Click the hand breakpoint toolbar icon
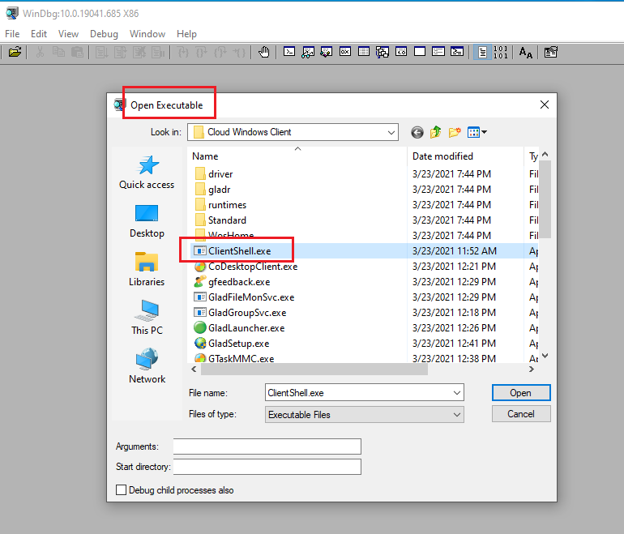The height and width of the screenshot is (534, 624). tap(264, 52)
